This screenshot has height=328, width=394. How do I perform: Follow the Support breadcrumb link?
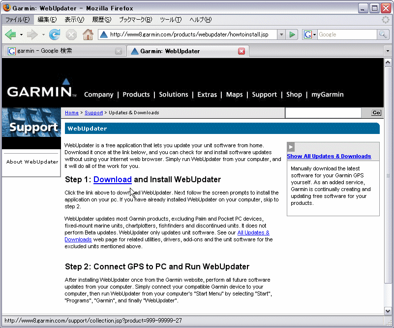tap(94, 113)
